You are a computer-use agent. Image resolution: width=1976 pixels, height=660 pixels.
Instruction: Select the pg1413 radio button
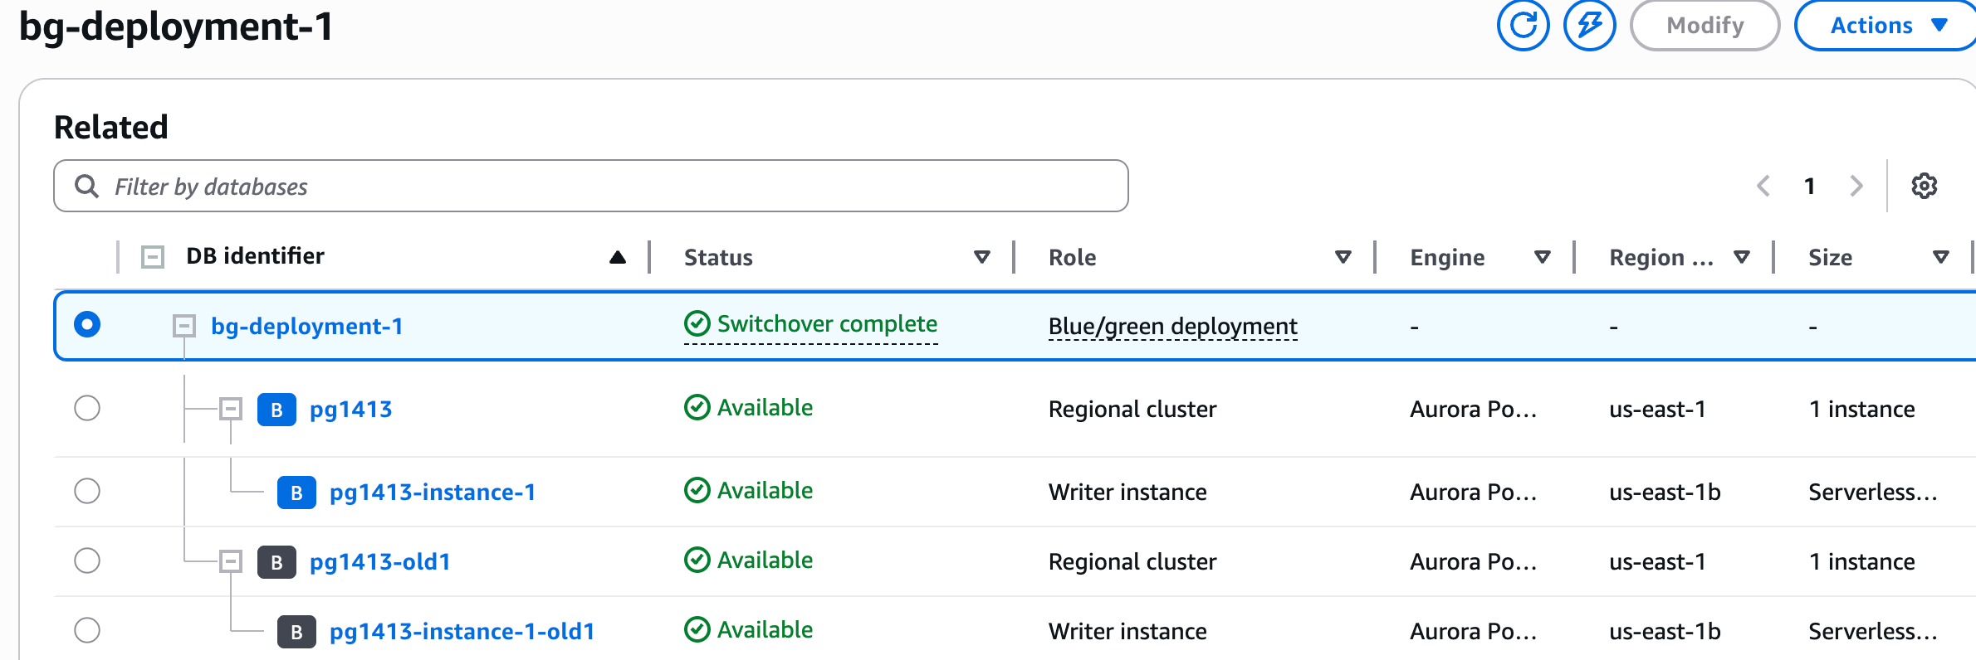click(87, 408)
